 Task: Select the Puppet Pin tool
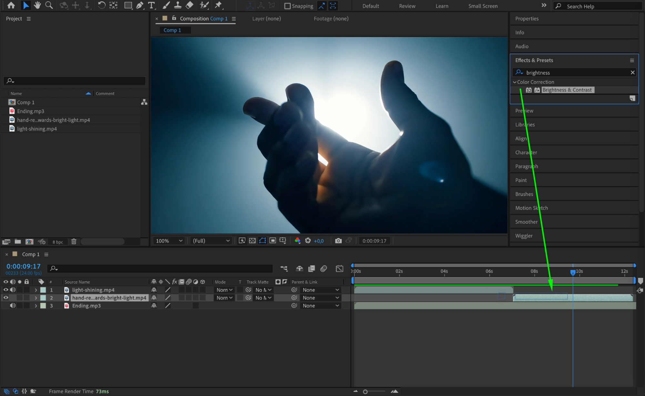pos(218,5)
